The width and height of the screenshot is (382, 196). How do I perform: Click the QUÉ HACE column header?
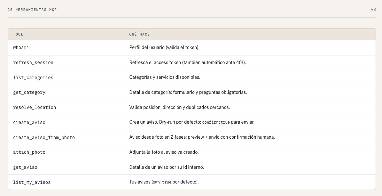click(x=140, y=34)
